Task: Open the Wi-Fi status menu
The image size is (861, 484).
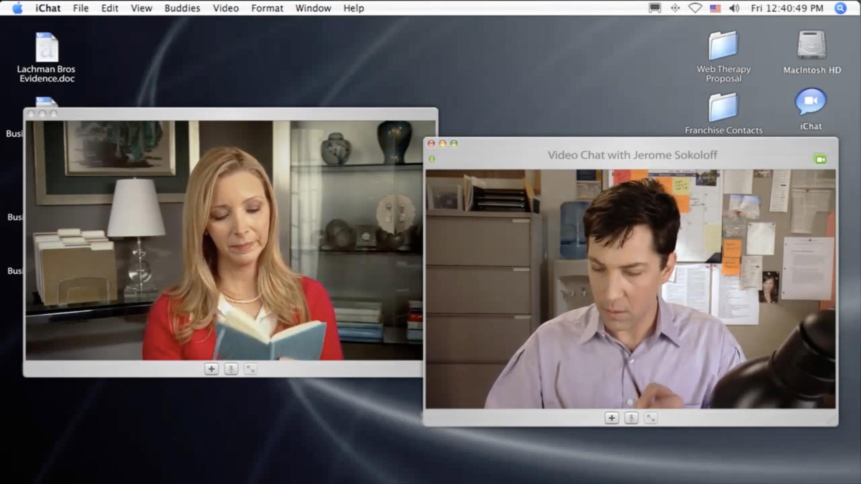Action: click(x=695, y=8)
